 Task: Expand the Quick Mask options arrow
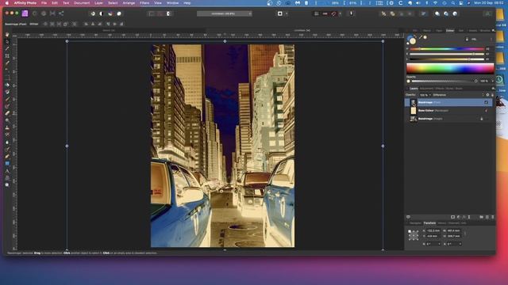pos(287,13)
